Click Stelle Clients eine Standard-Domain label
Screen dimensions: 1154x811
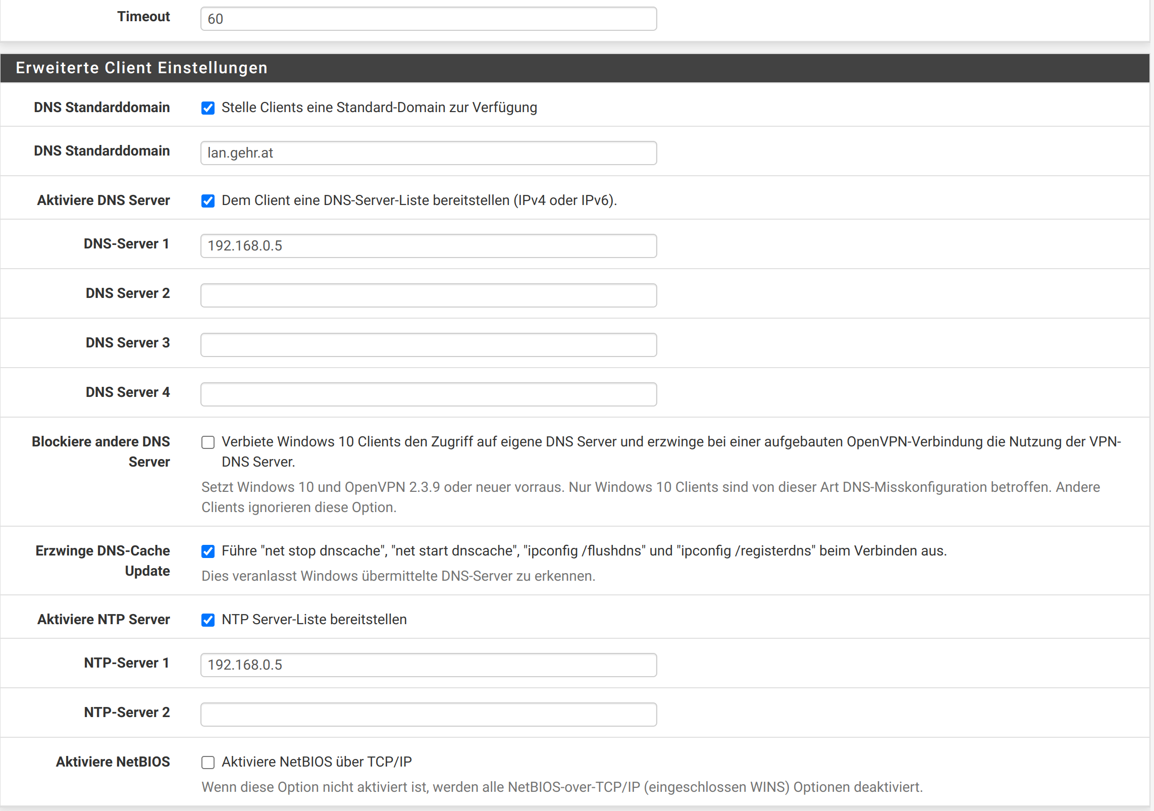click(x=379, y=108)
